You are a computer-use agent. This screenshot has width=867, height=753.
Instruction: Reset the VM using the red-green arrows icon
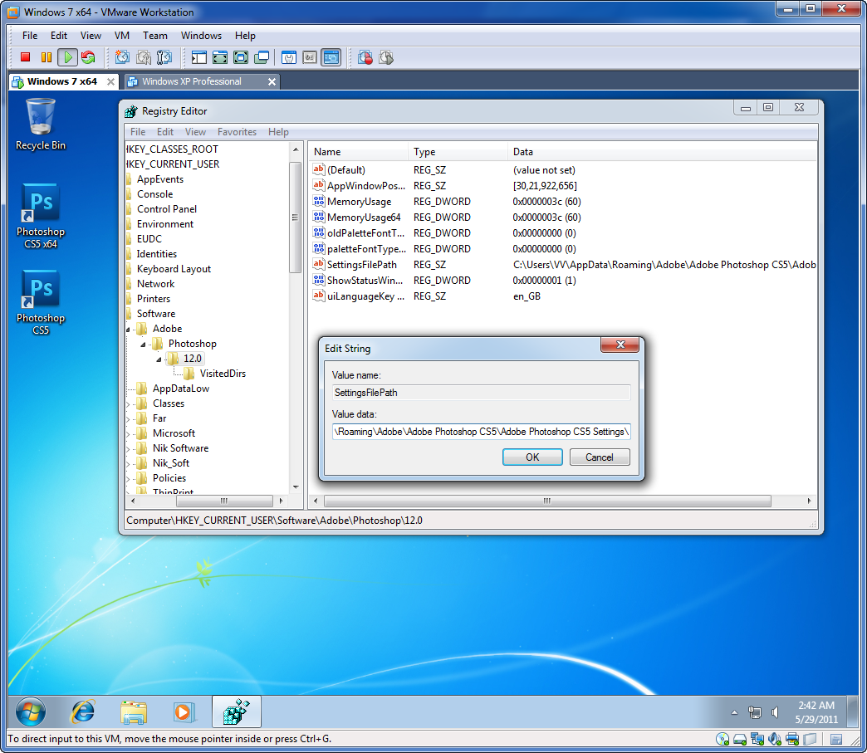(x=88, y=57)
